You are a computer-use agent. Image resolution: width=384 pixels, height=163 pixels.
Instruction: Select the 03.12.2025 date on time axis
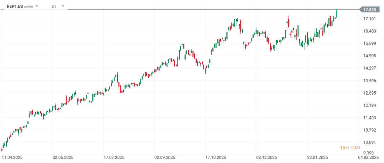point(266,157)
